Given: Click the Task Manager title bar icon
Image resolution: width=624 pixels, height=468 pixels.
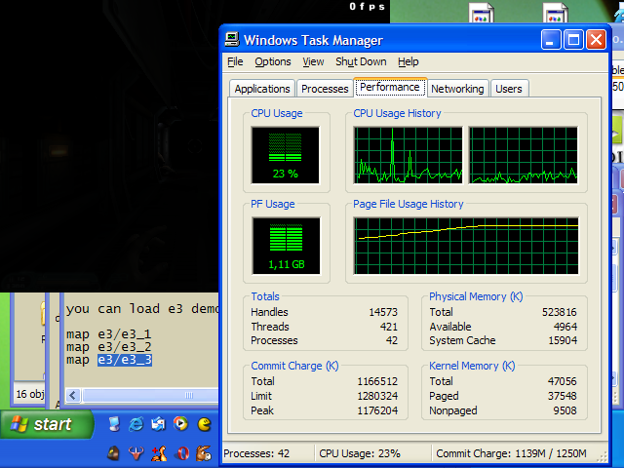Looking at the screenshot, I should click(232, 40).
